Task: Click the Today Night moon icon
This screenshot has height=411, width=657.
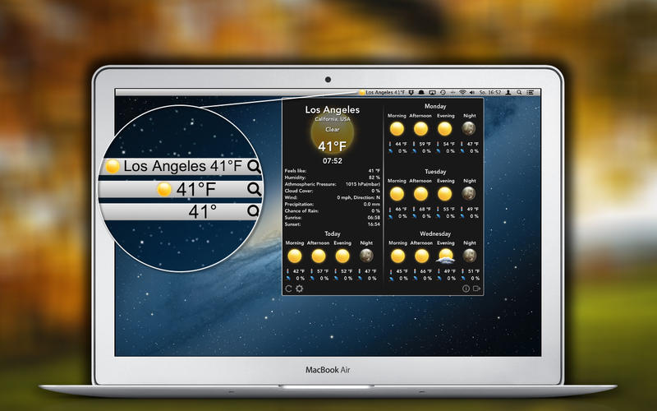Action: coord(366,256)
